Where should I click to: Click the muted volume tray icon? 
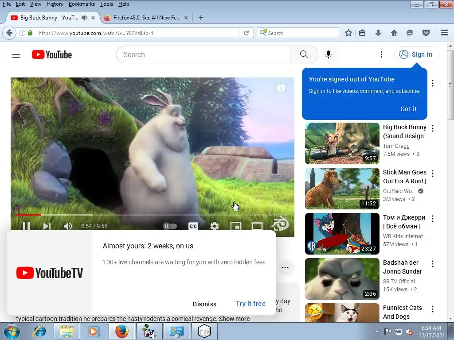coord(409,332)
